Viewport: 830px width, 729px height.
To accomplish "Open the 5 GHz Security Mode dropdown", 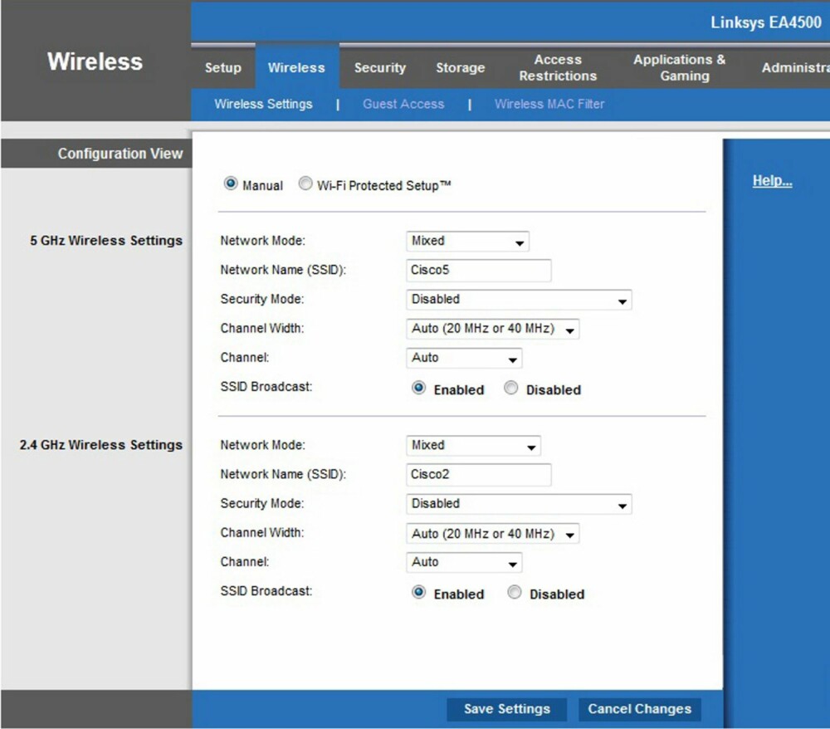I will (519, 300).
